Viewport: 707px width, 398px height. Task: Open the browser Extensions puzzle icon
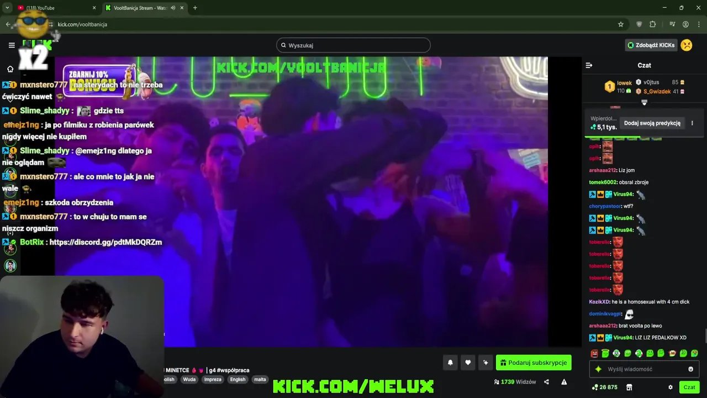click(653, 24)
